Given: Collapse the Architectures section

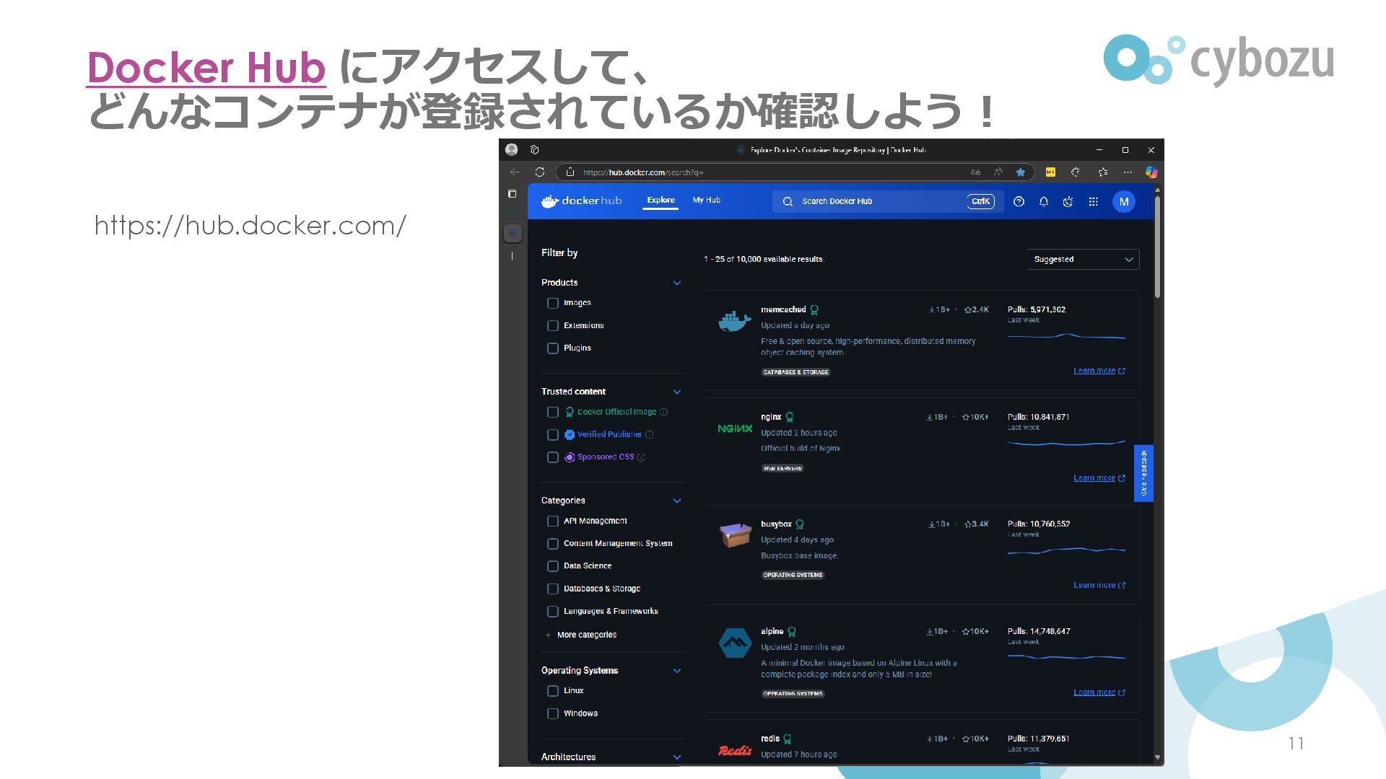Looking at the screenshot, I should 677,757.
